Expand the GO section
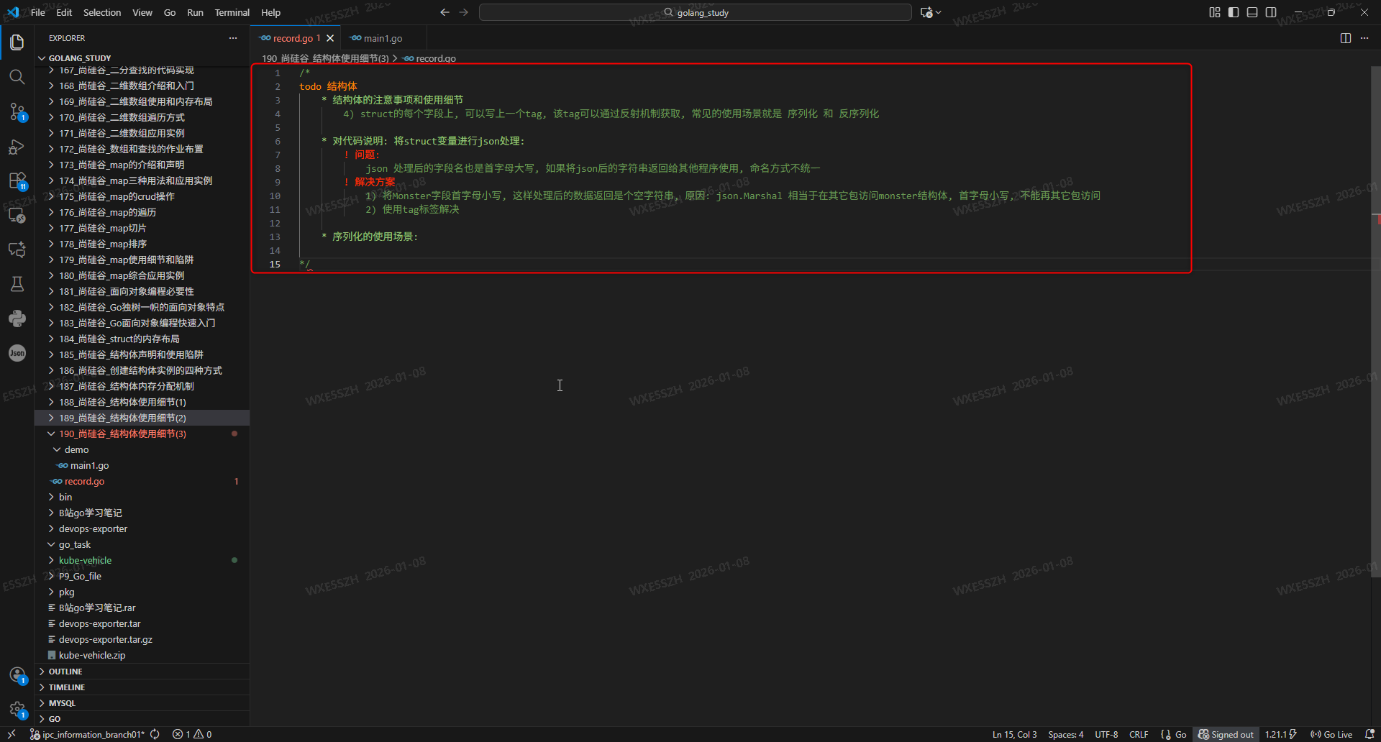Image resolution: width=1381 pixels, height=742 pixels. 142,719
